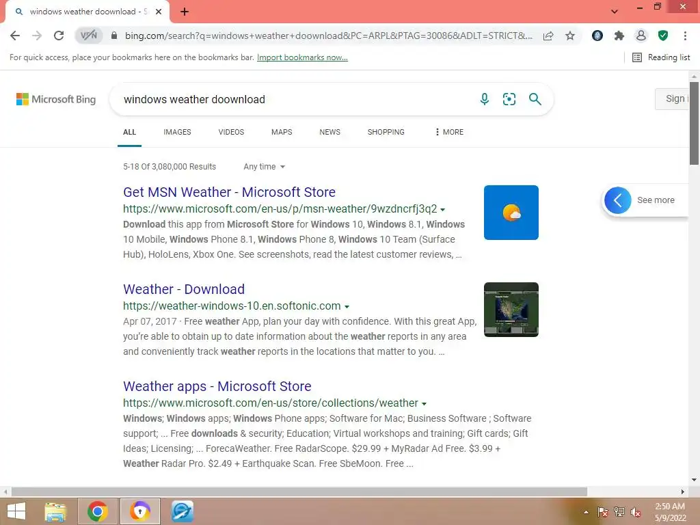Open Chrome three-dot menu

point(685,36)
